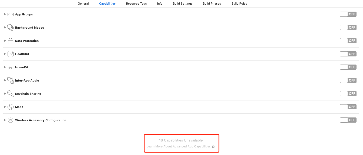Toggle Wireless Accessory Configuration switch
Viewport: 363px width, 155px height.
[348, 120]
